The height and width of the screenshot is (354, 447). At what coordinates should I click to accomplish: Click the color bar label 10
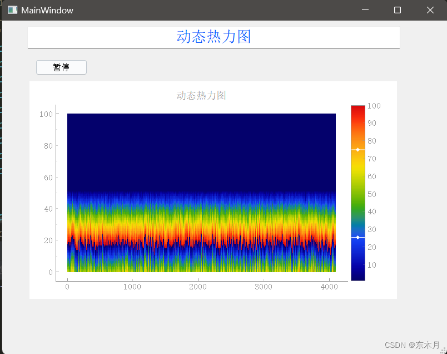pyautogui.click(x=372, y=265)
